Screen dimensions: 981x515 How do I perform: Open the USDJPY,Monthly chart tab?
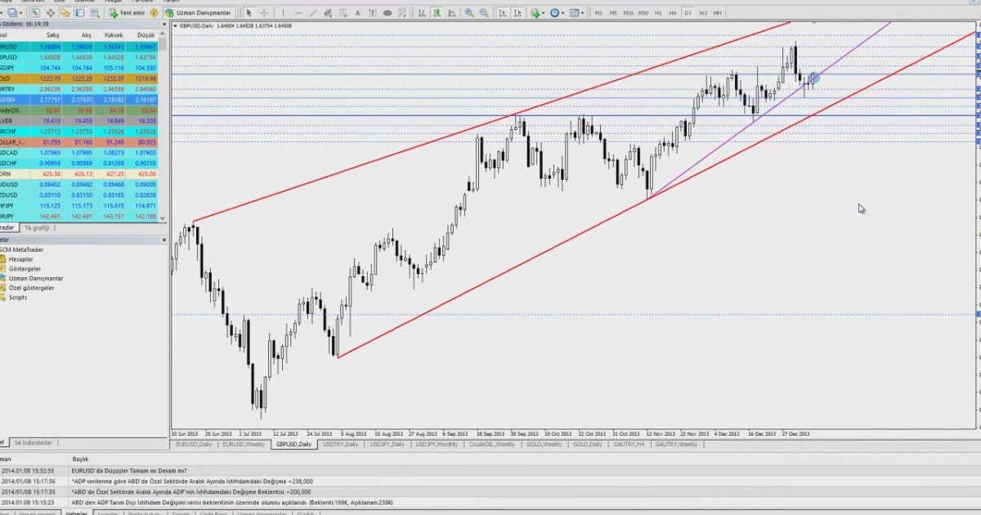(437, 444)
